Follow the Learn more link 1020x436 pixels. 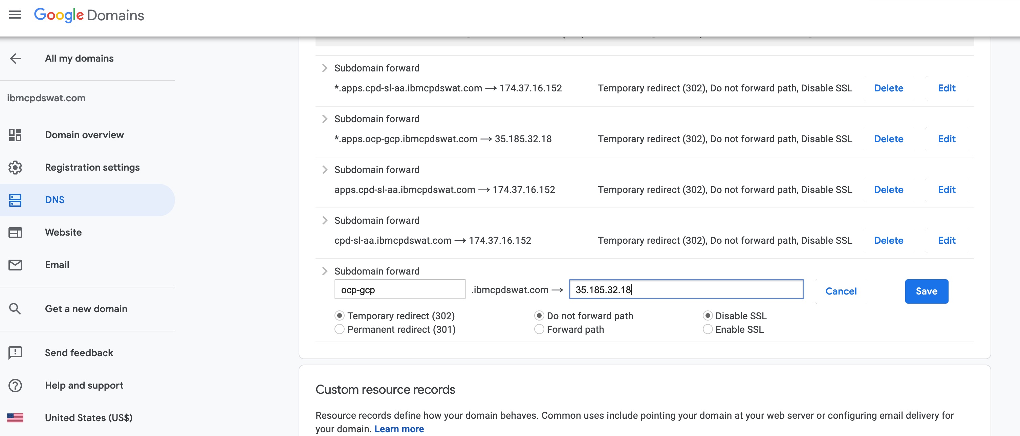(x=399, y=429)
